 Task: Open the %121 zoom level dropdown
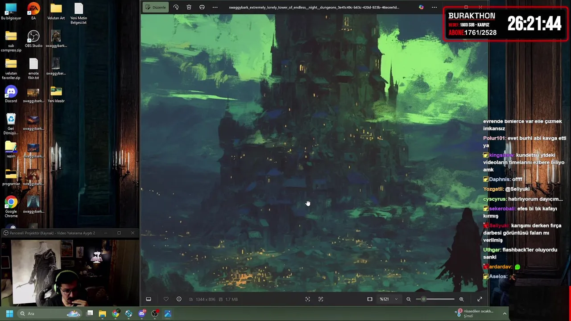pyautogui.click(x=388, y=299)
